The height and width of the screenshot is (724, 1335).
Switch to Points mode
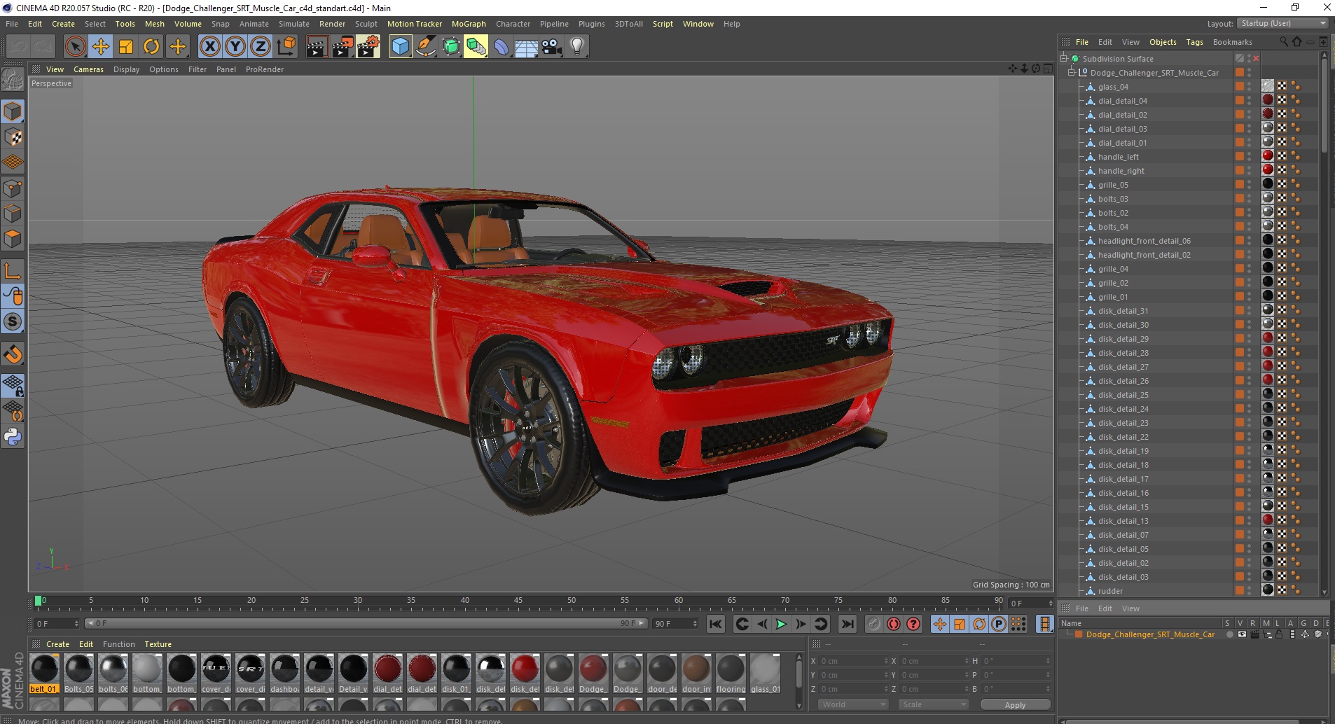[x=13, y=188]
